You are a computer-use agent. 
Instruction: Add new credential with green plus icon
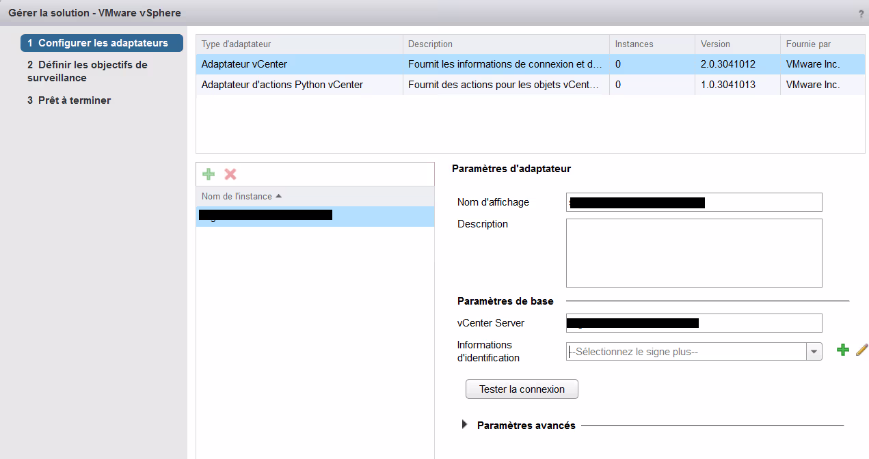(x=843, y=350)
